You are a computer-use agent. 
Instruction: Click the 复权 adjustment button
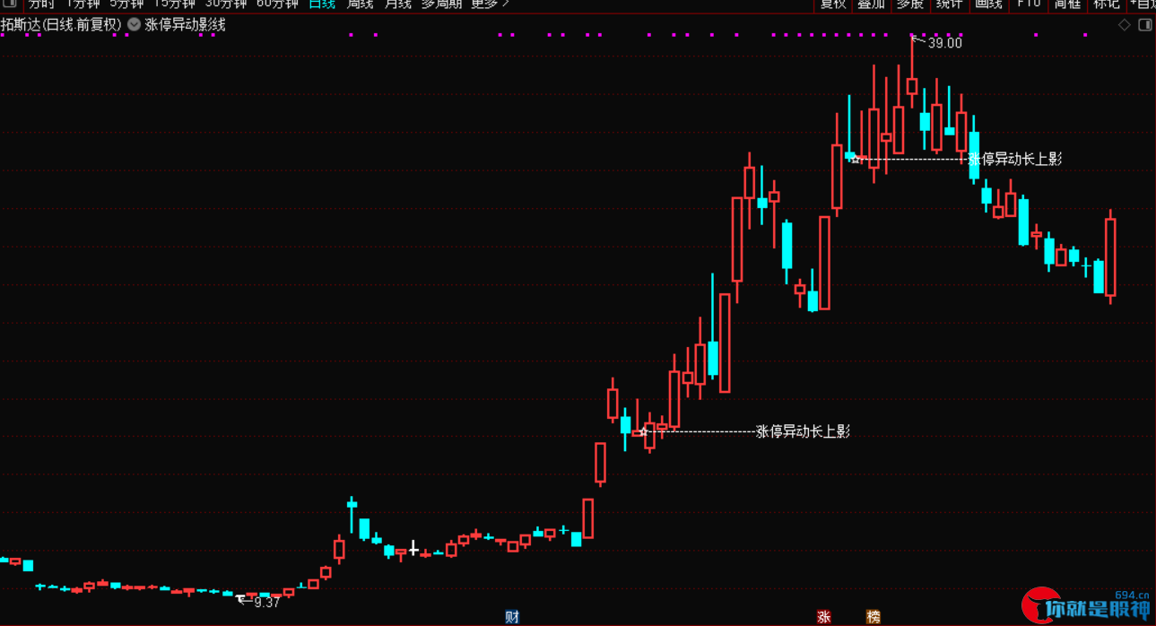pos(833,4)
